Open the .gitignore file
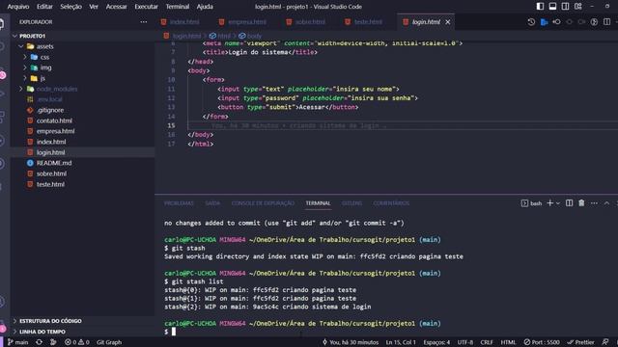The width and height of the screenshot is (618, 347). coord(50,110)
